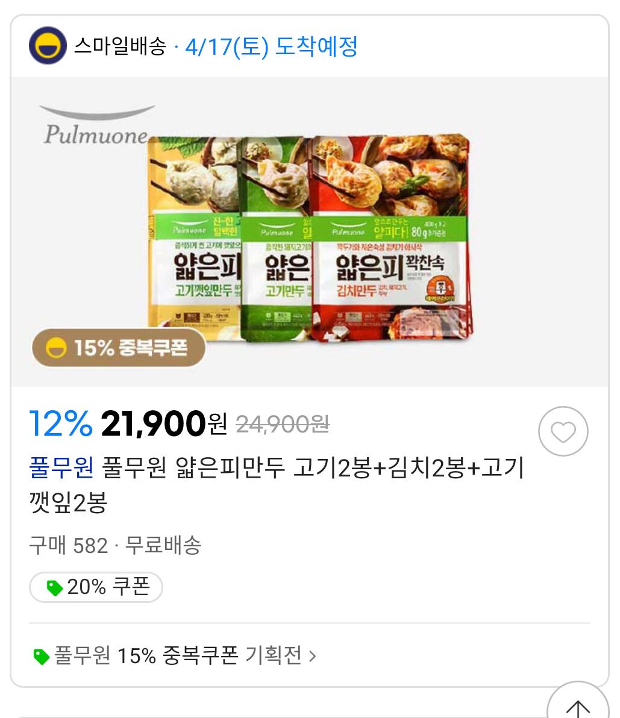Click the 4/17(토) 도착예정 arrival text

pos(271,46)
